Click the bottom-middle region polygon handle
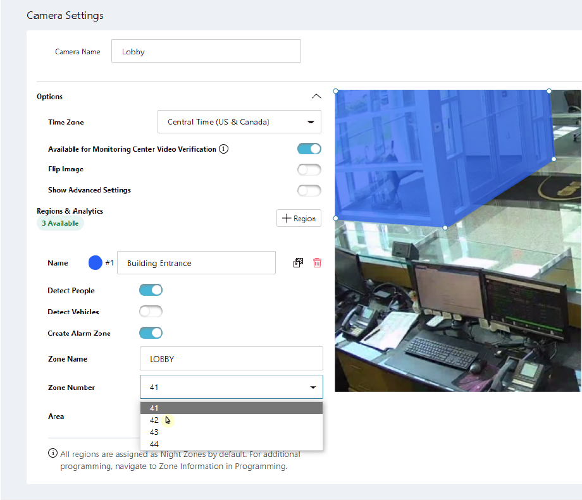Screen dimensions: 582x500 click(445, 228)
